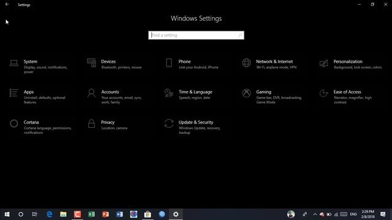Open the touch keyboard tray icon
The height and width of the screenshot is (220, 392).
(344, 215)
